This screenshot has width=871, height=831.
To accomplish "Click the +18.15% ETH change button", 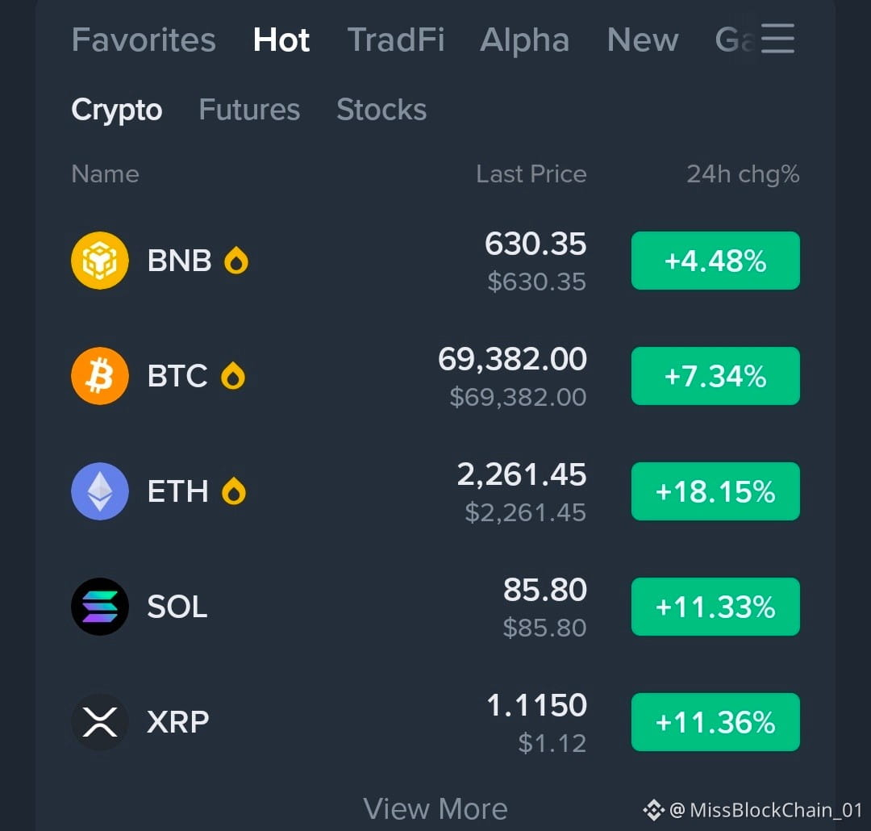I will (x=715, y=491).
